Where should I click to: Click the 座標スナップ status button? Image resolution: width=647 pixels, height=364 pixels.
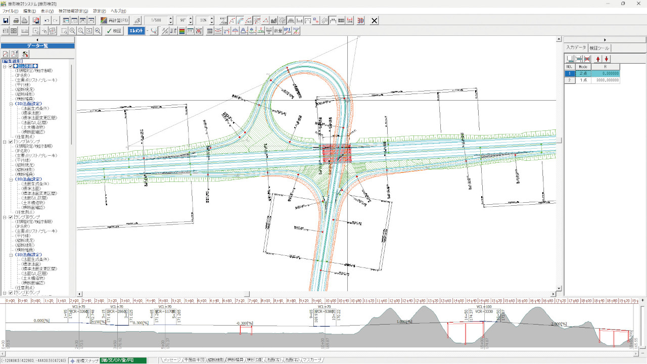[x=84, y=360]
